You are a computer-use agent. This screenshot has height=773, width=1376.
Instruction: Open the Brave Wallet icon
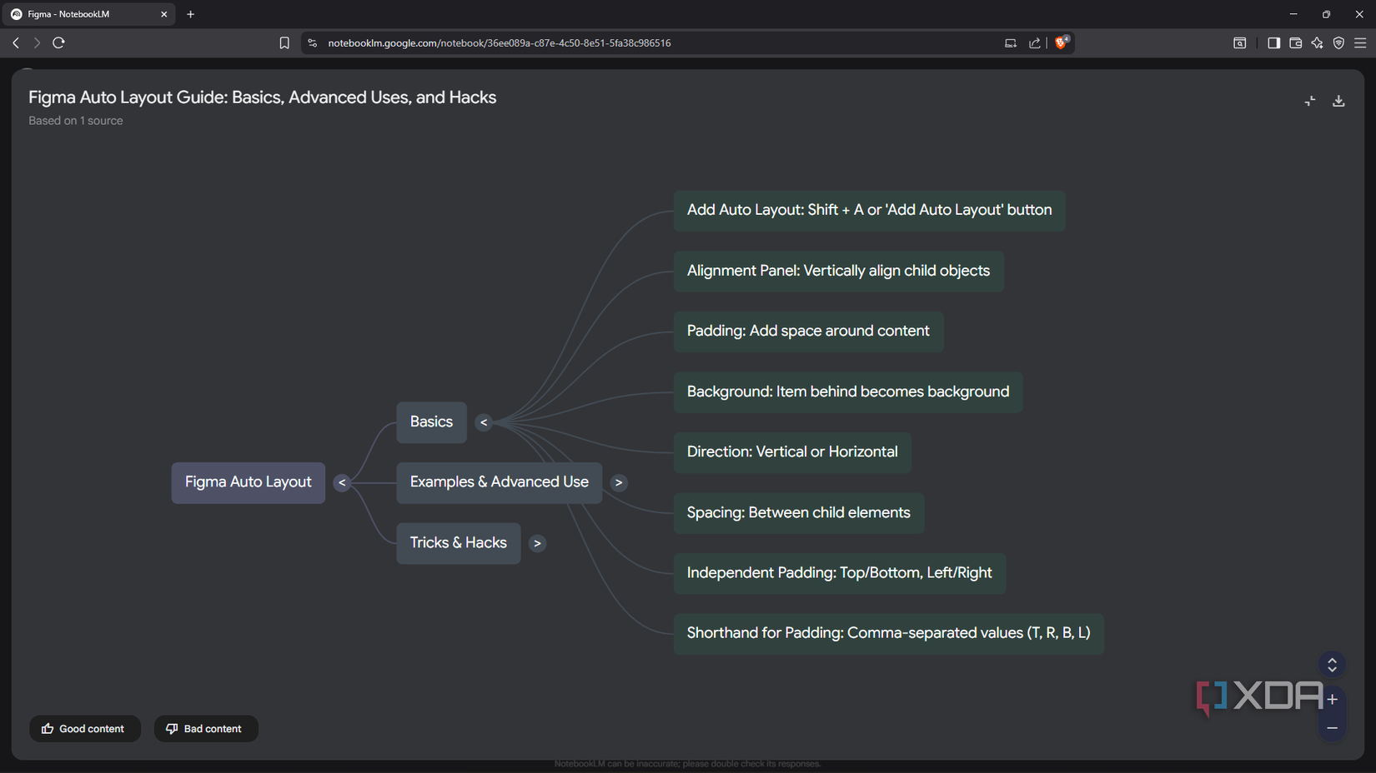click(x=1296, y=42)
